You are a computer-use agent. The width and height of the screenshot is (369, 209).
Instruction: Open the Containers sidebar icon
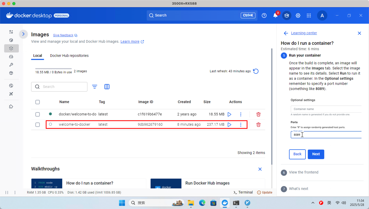click(11, 40)
